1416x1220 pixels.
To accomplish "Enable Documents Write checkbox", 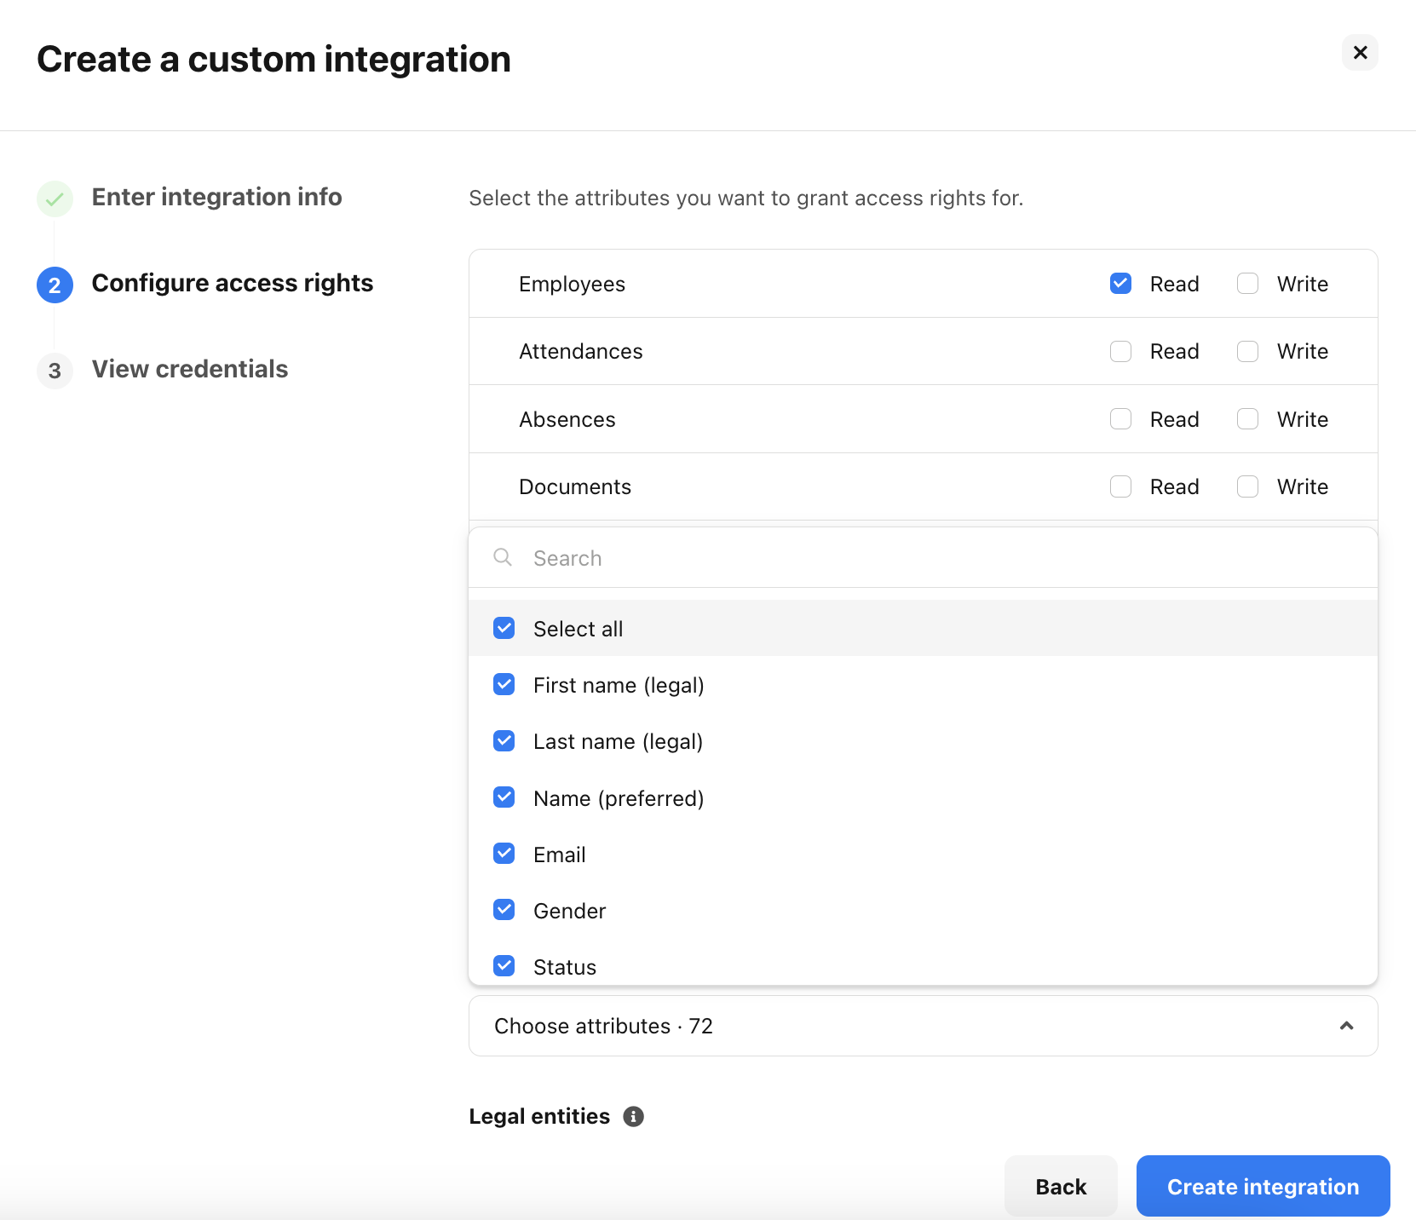I will (1247, 486).
